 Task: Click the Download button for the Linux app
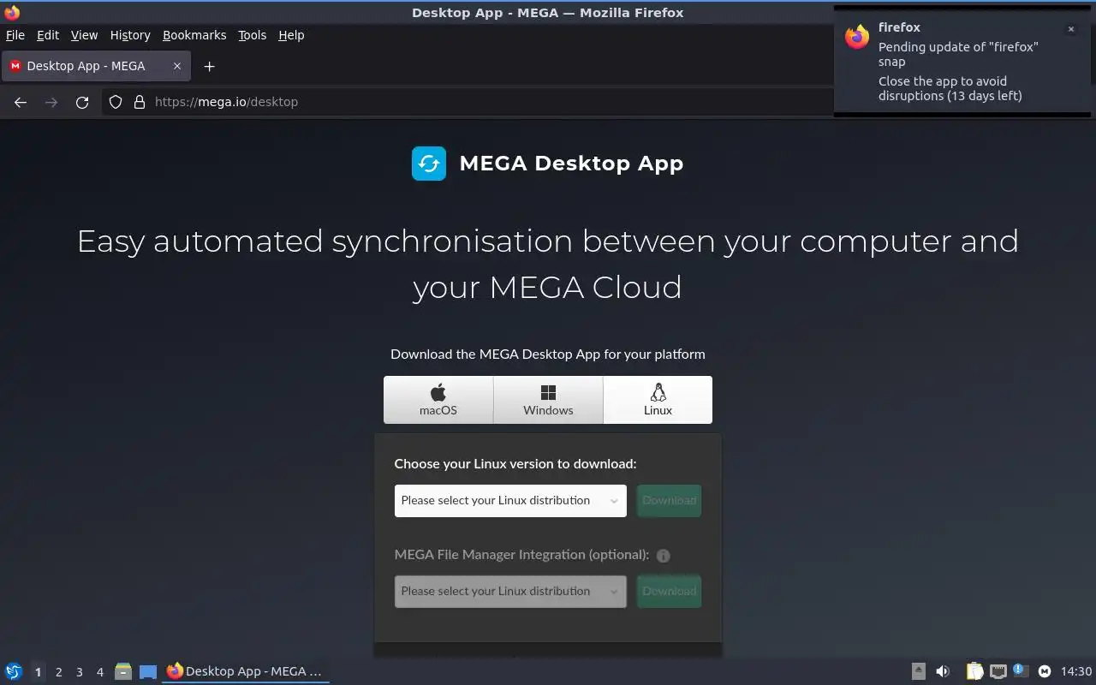coord(670,501)
